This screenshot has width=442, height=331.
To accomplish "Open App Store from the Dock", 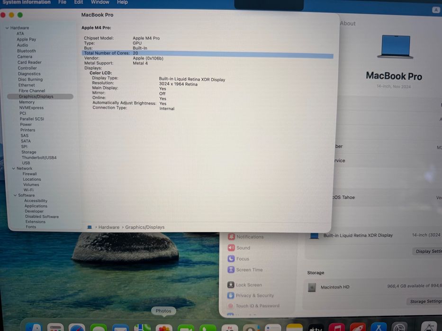I will [379, 327].
